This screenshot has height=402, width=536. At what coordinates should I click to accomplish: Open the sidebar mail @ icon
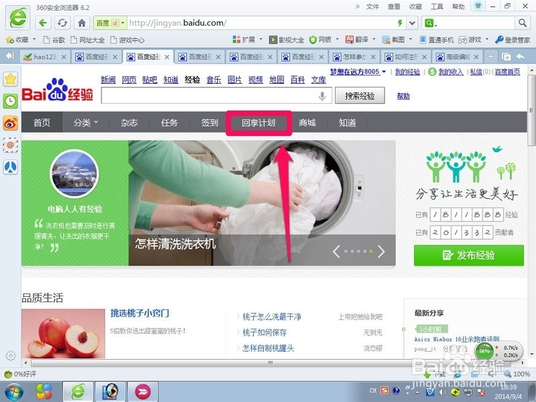point(10,145)
